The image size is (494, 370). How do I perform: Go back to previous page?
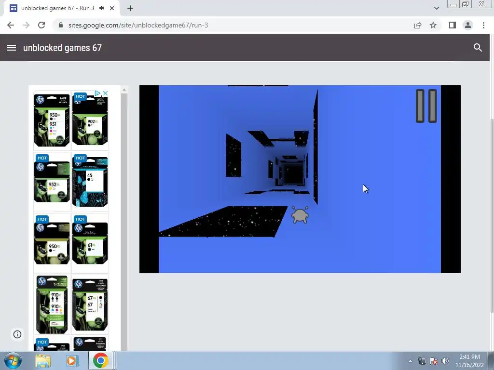[11, 25]
